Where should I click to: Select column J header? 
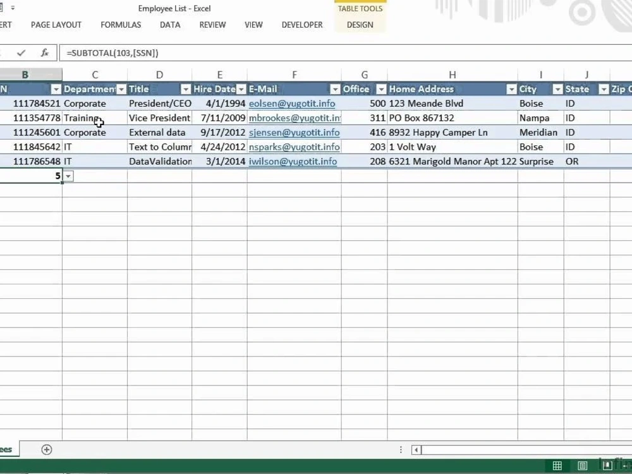(x=587, y=75)
